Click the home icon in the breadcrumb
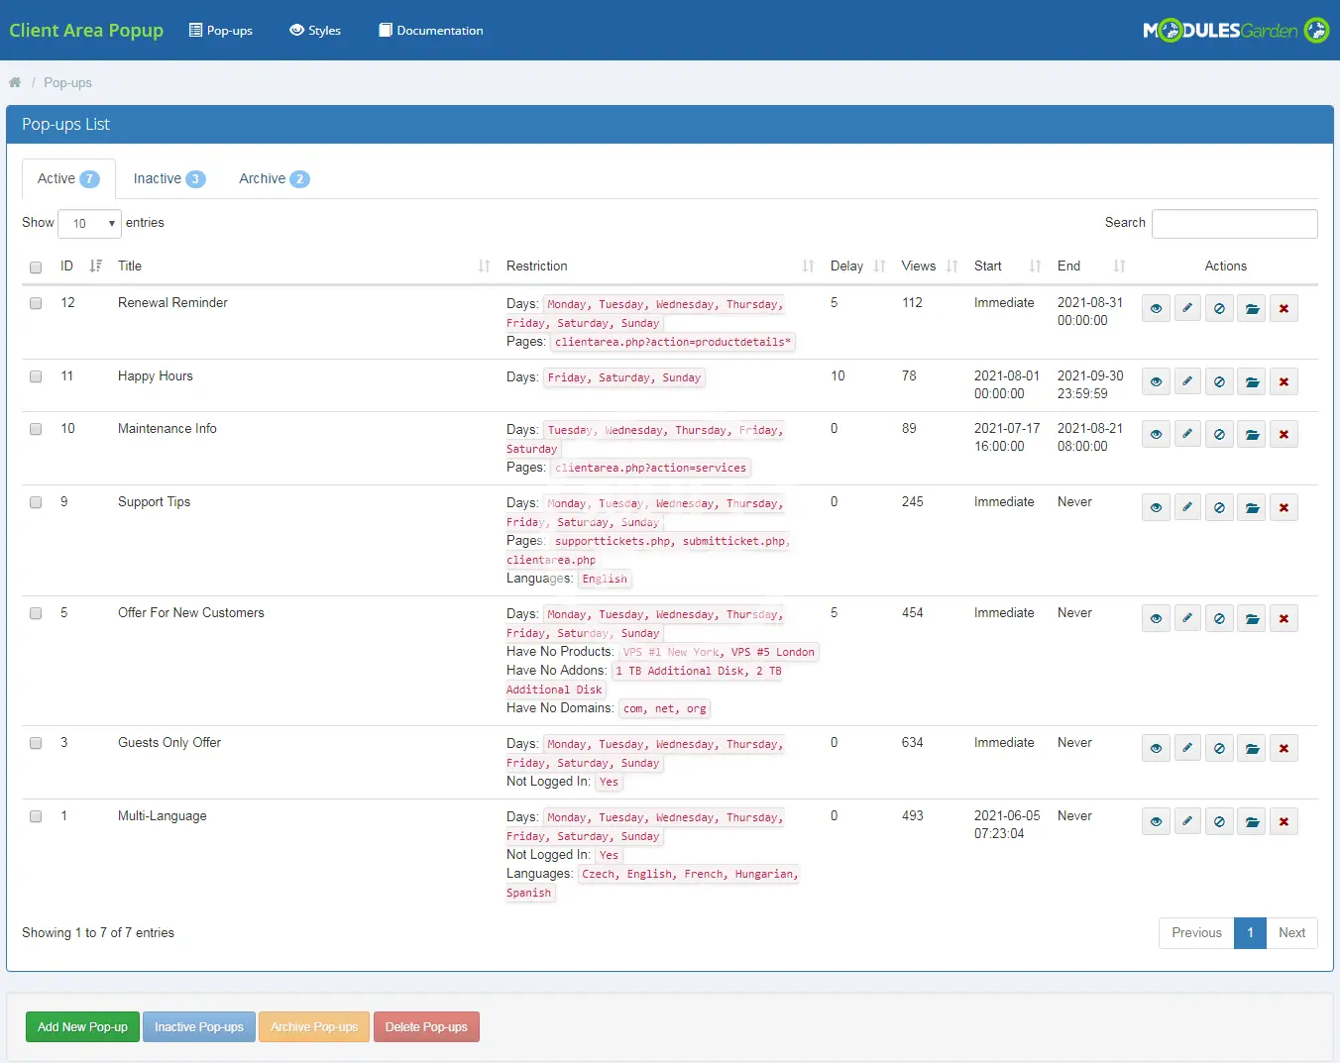The width and height of the screenshot is (1340, 1063). click(15, 82)
